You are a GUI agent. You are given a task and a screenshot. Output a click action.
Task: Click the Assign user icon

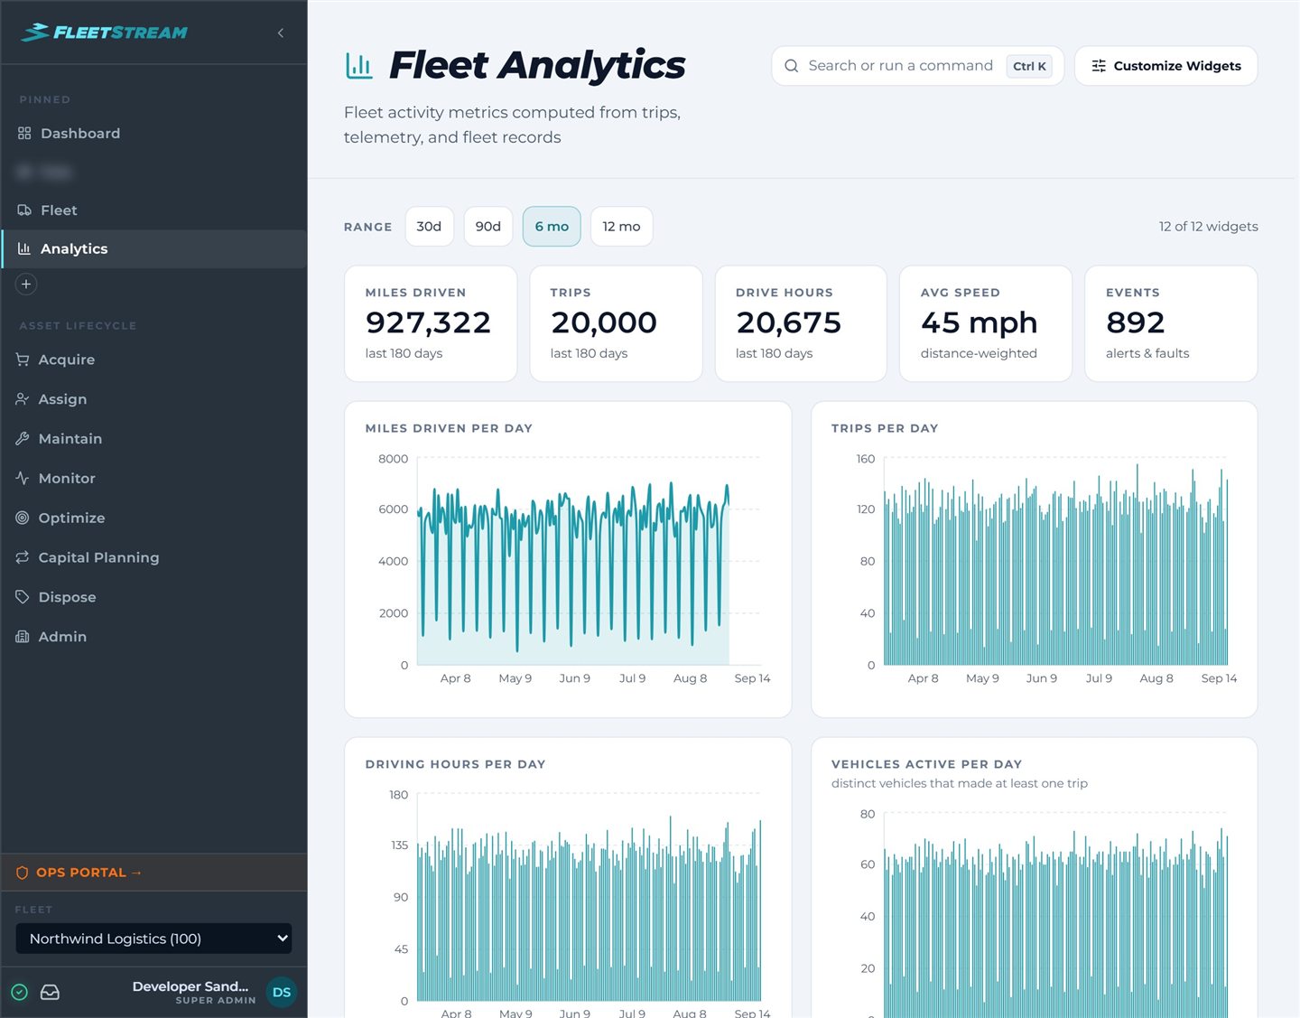[x=23, y=399]
